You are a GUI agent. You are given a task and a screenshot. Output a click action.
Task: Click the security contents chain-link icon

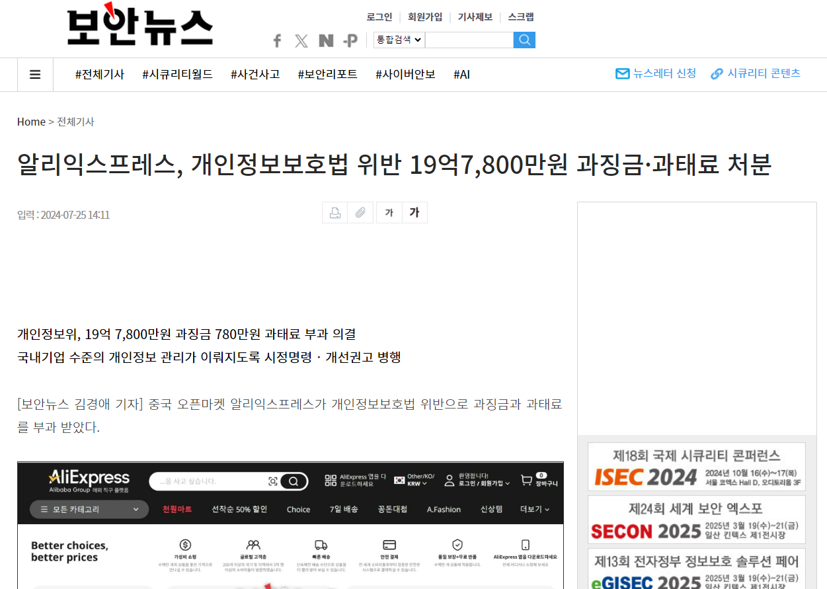click(x=717, y=74)
